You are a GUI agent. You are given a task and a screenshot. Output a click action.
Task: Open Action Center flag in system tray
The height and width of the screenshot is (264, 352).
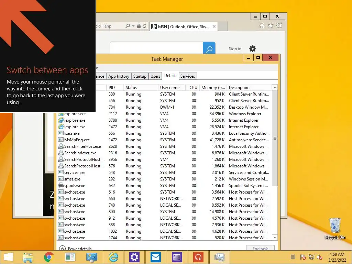point(303,257)
